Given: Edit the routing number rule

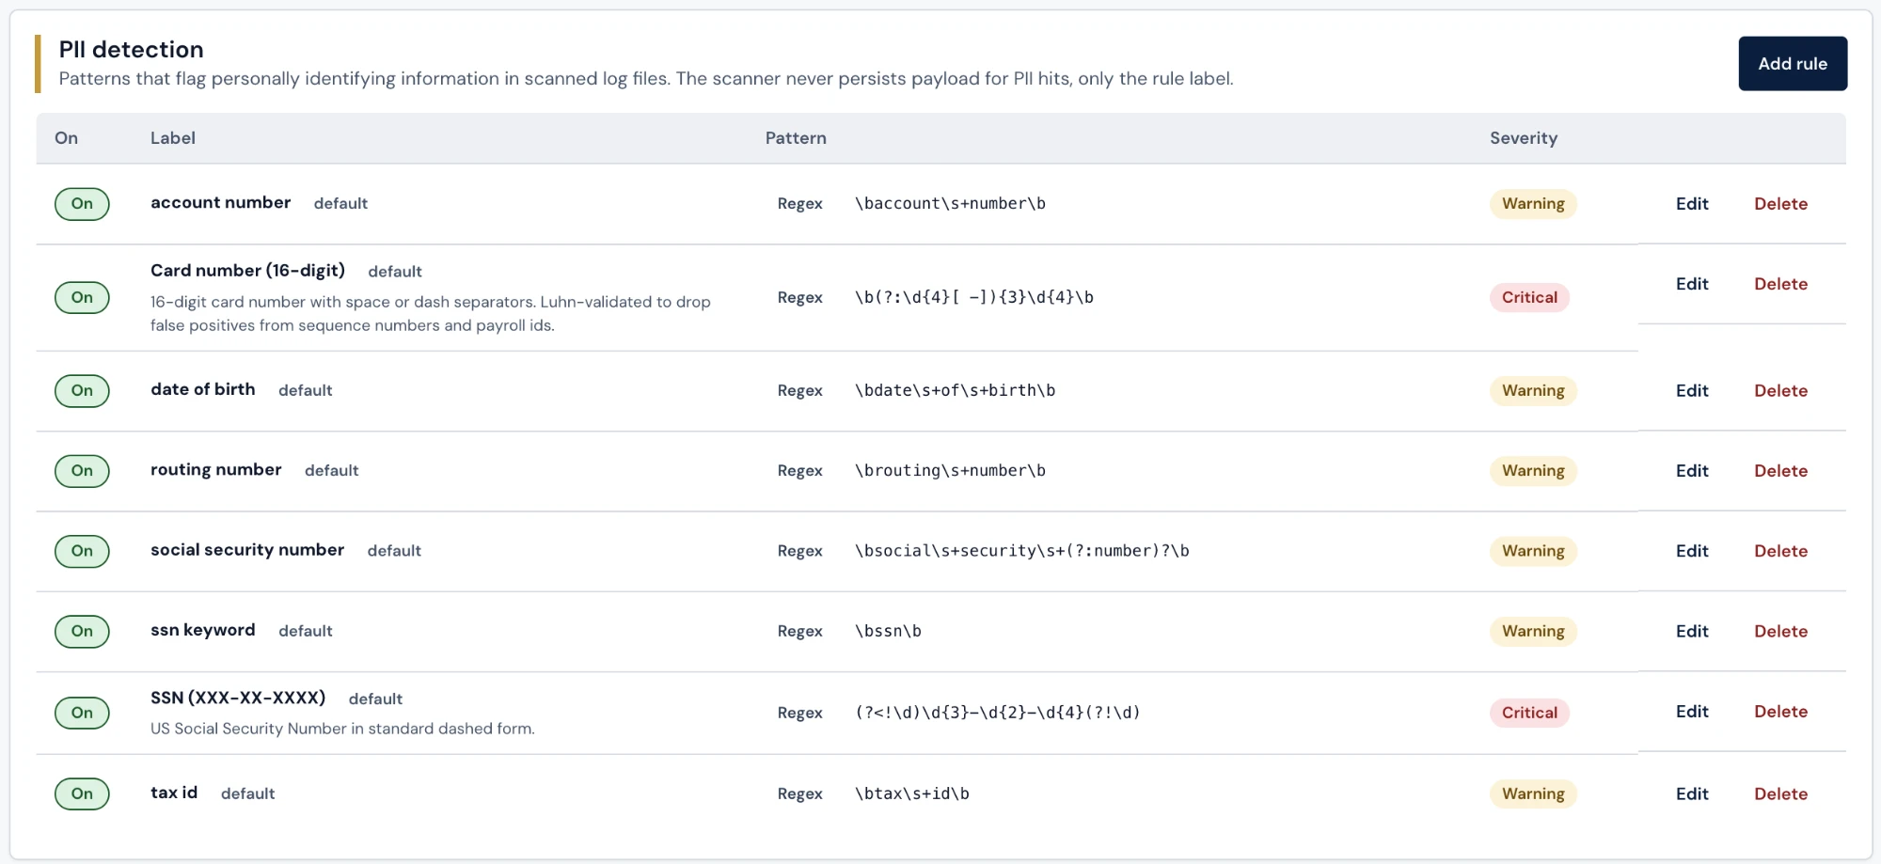Looking at the screenshot, I should coord(1692,471).
